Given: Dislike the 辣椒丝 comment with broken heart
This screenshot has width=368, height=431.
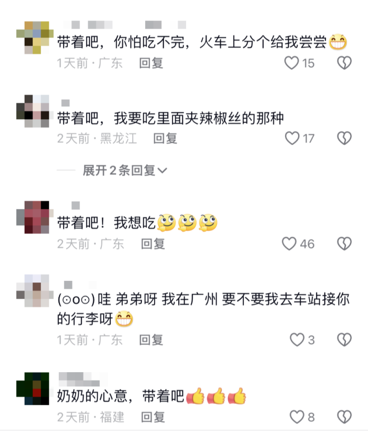Looking at the screenshot, I should (344, 138).
